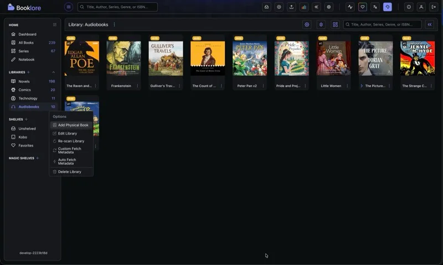Open The Count of Monte Cristo cover

(x=208, y=59)
